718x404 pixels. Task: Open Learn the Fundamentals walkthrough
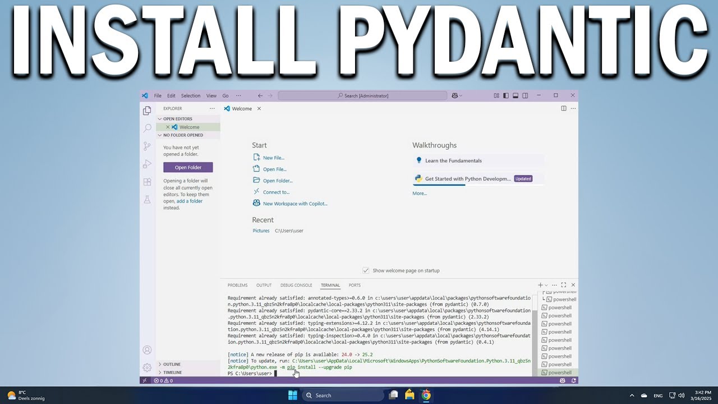click(x=478, y=160)
